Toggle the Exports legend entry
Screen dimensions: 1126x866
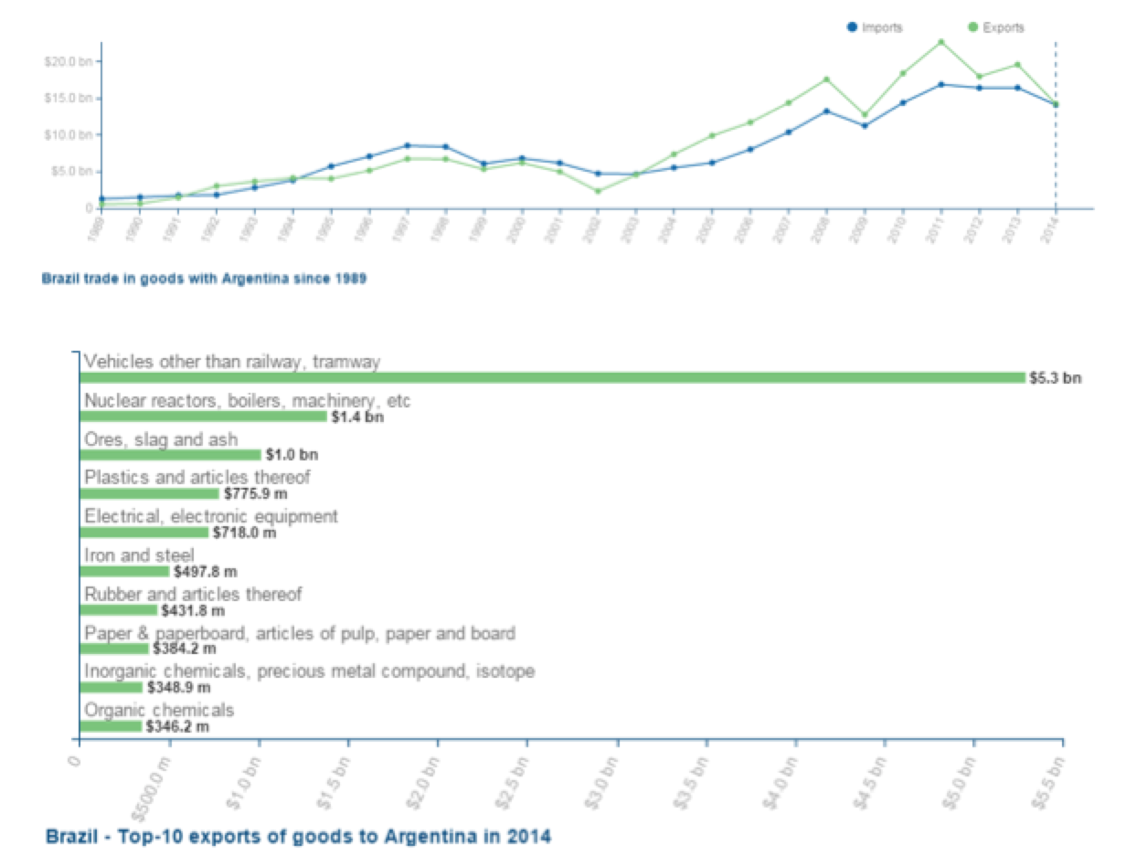click(996, 27)
